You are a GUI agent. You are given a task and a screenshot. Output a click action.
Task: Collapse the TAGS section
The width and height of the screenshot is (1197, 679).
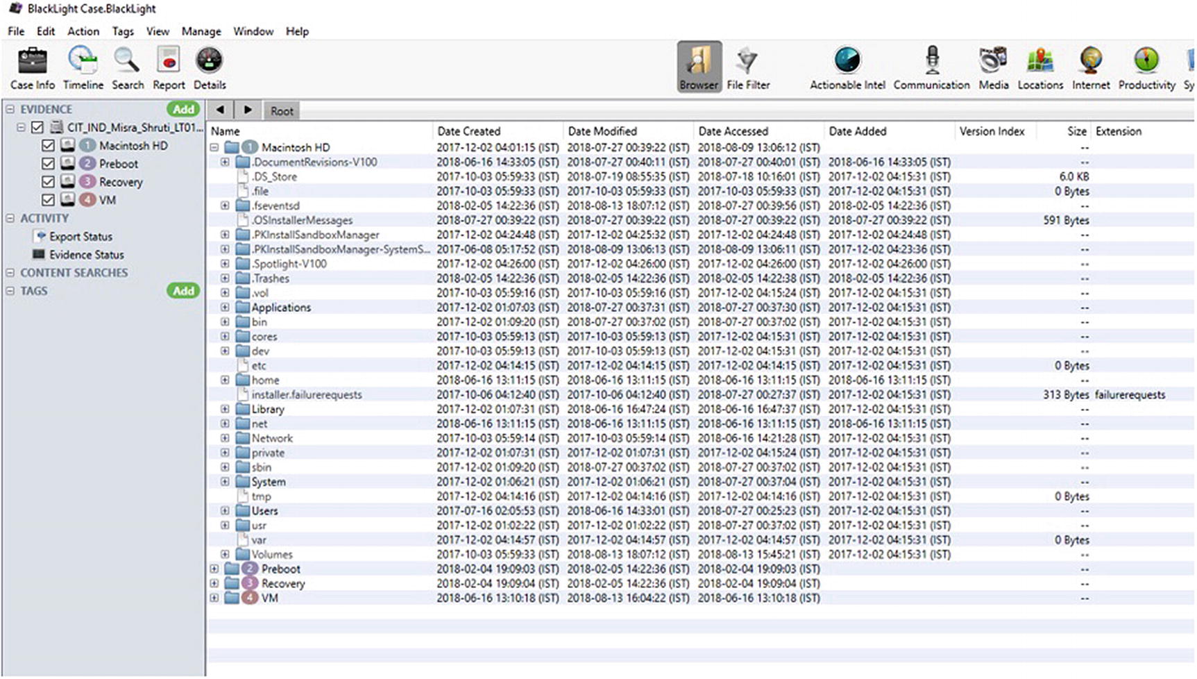click(x=10, y=290)
